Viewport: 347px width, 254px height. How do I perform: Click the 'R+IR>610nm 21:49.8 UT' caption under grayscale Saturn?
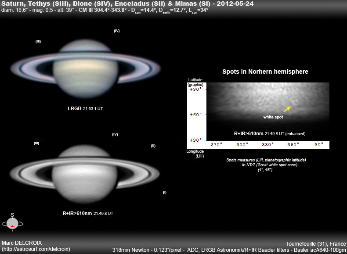click(x=88, y=213)
